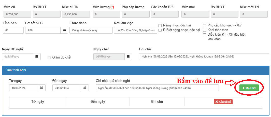Click the Mức mới field
Screen dimensions: 271x117
[195, 14]
